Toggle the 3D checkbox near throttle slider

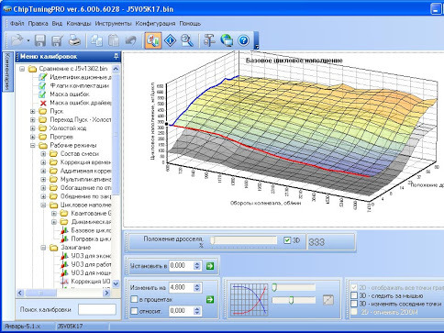click(287, 240)
